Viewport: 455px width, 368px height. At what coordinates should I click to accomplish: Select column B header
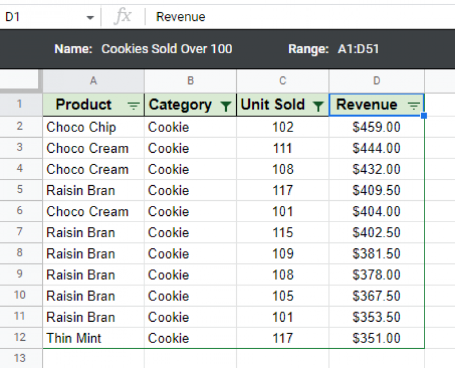click(191, 81)
